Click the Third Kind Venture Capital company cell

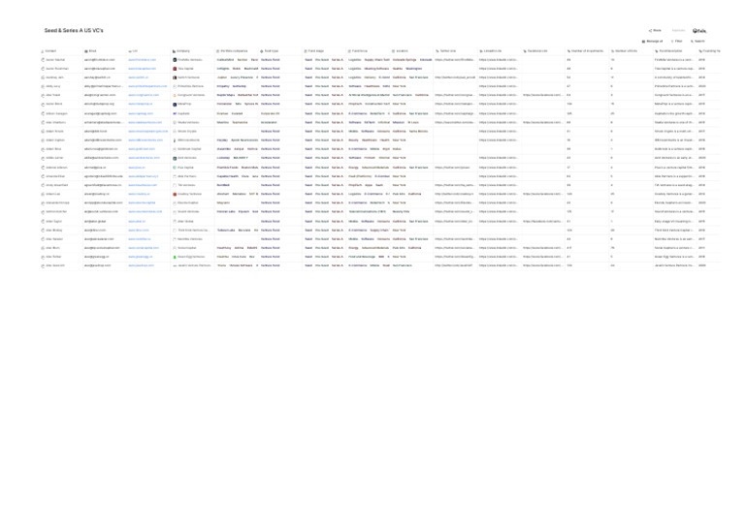tap(192, 230)
